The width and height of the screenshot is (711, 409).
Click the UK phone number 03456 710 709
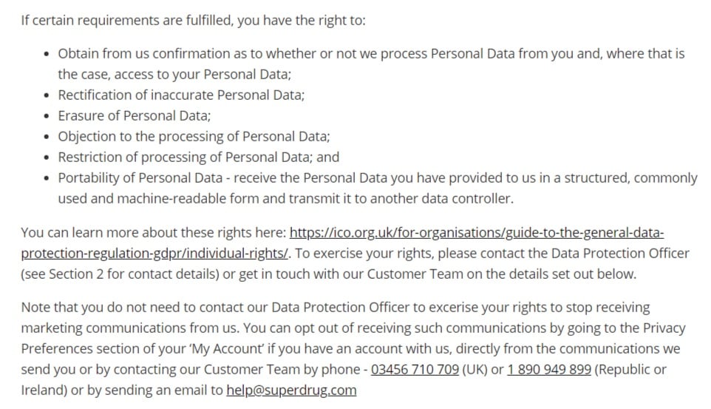(x=415, y=370)
